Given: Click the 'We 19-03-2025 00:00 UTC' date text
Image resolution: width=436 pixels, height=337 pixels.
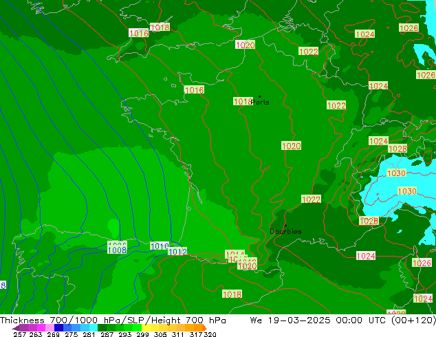Looking at the screenshot, I should (x=318, y=320).
